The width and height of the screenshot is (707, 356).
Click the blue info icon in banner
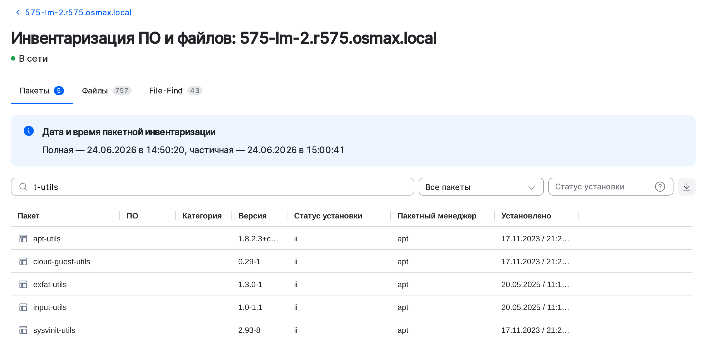[29, 131]
